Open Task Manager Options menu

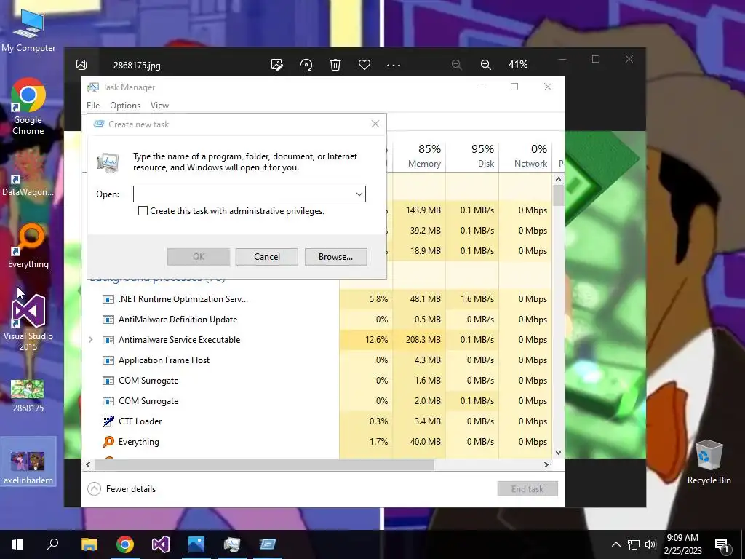coord(125,106)
